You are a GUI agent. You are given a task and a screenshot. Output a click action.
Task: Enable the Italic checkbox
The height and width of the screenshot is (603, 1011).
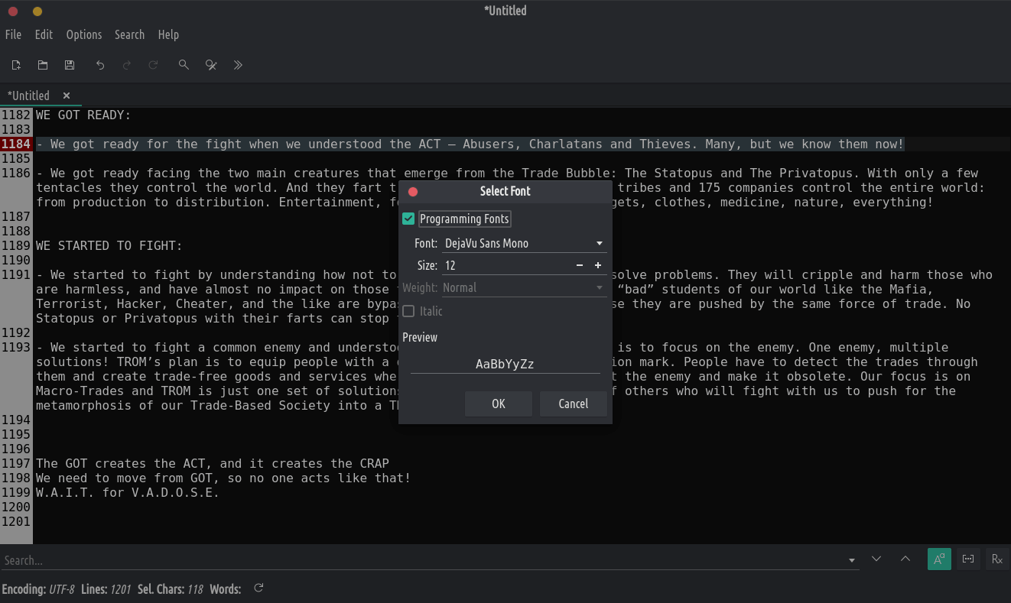pos(408,311)
